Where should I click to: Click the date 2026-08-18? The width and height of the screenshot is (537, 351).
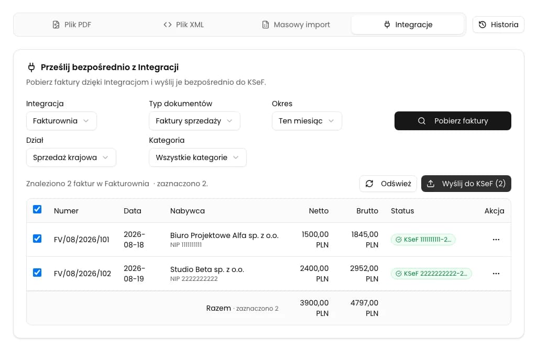pyautogui.click(x=134, y=240)
